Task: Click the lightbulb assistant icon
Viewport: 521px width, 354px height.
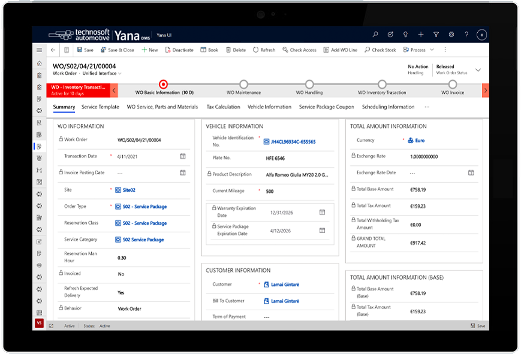Action: [x=405, y=34]
